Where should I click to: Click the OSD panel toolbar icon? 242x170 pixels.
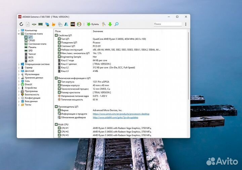click(x=73, y=24)
